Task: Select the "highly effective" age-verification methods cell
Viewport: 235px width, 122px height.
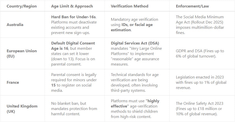Action: coord(135,108)
